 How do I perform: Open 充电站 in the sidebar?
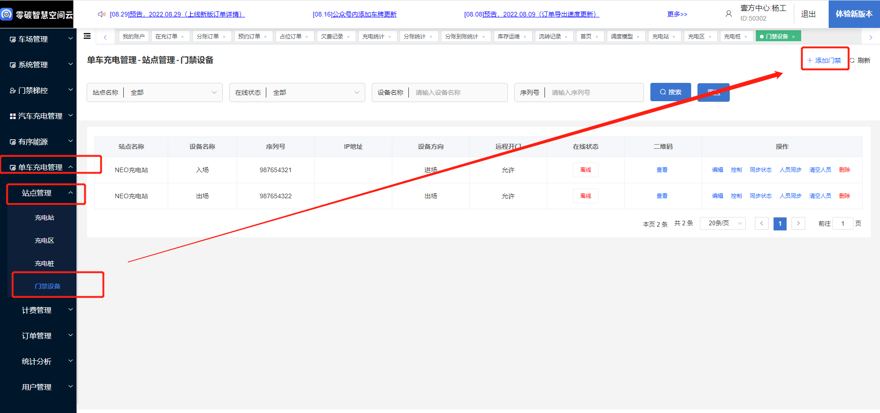[x=44, y=217]
